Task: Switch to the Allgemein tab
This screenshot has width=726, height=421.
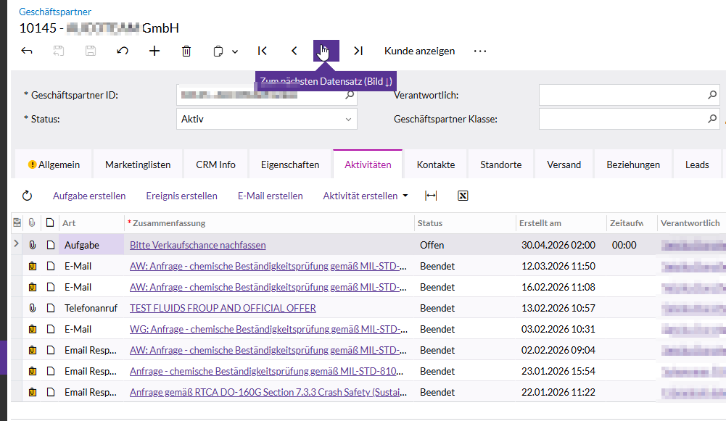Action: pyautogui.click(x=54, y=164)
